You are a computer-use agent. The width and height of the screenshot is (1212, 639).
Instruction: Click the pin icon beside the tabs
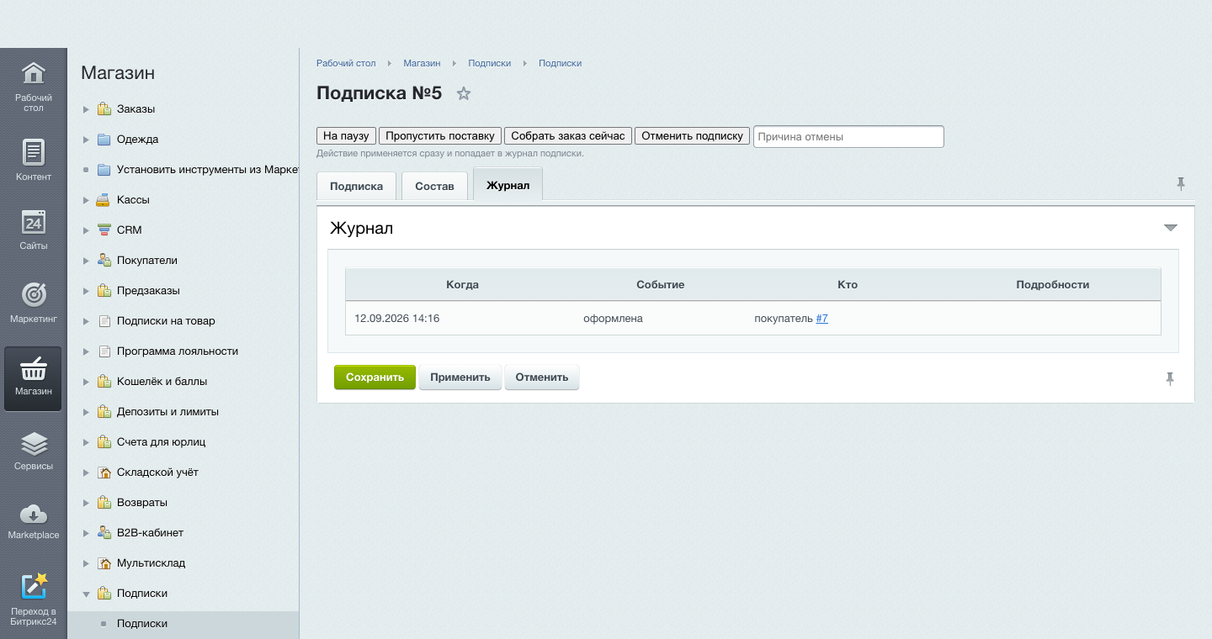[x=1181, y=184]
